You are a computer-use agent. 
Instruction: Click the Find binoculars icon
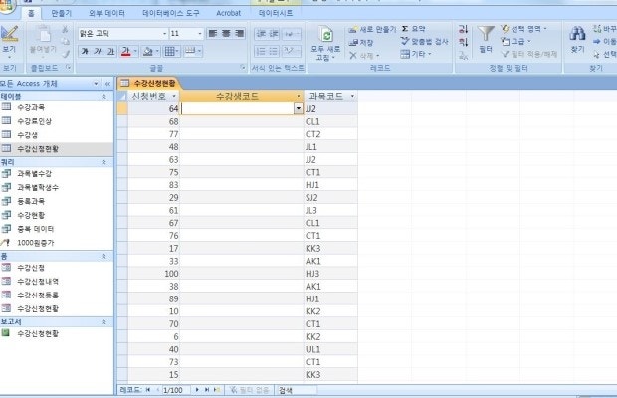(x=577, y=34)
